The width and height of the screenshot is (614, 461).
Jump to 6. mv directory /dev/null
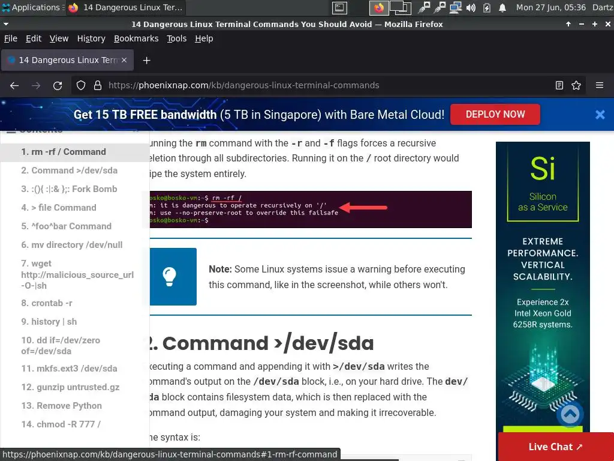click(72, 245)
